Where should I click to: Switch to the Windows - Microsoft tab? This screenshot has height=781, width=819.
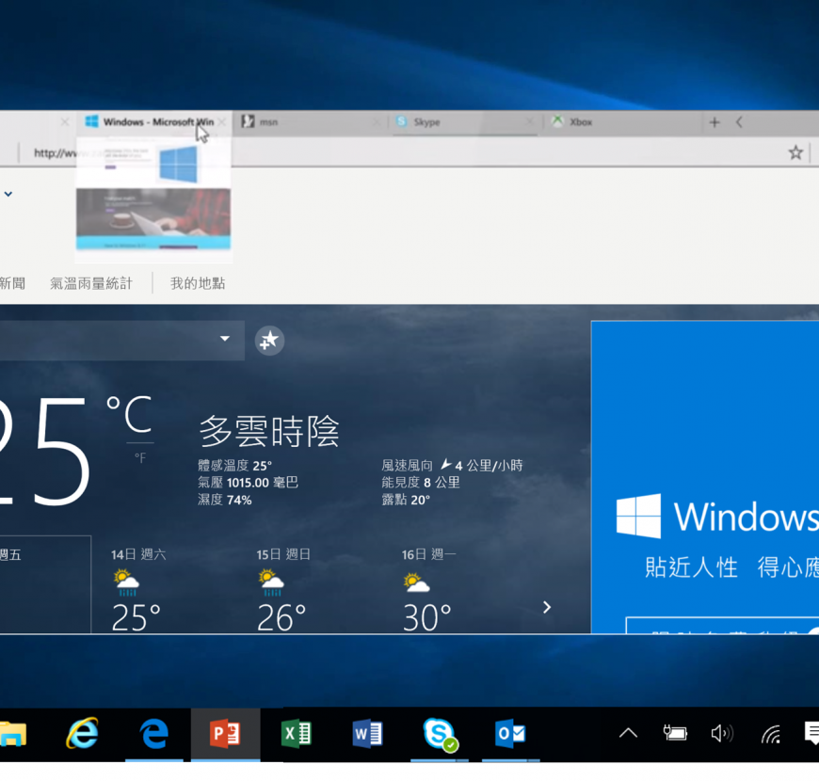click(154, 122)
